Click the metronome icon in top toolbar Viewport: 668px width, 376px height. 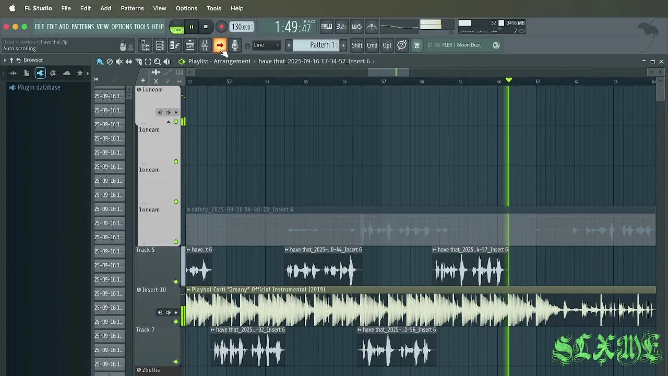tap(372, 27)
